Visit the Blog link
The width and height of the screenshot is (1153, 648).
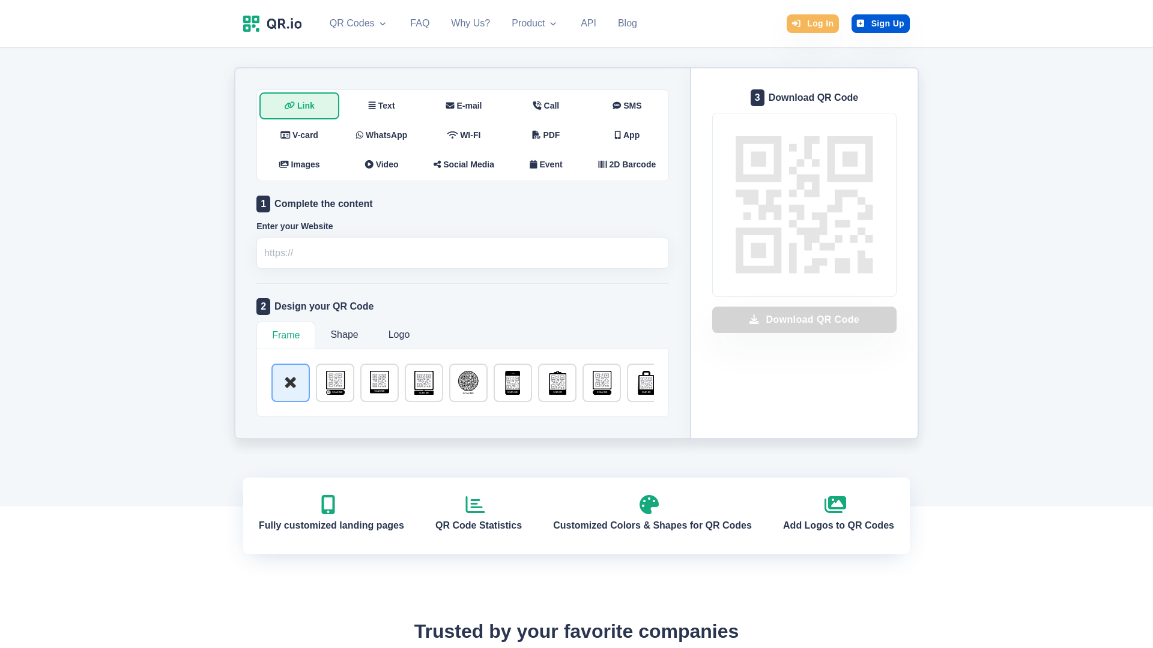628,23
